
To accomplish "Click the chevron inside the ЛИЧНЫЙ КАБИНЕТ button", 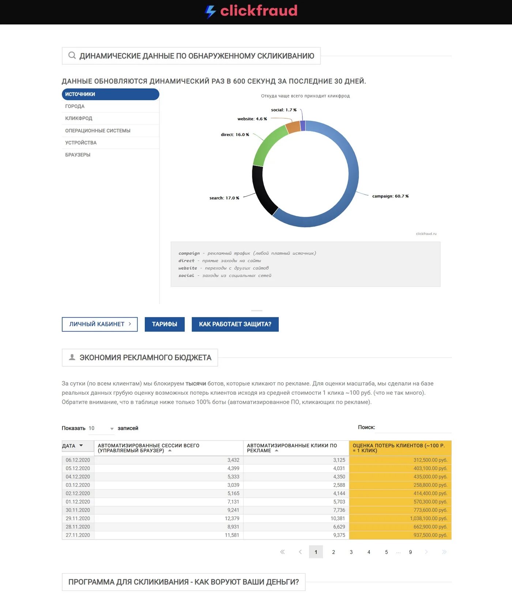I will tap(130, 324).
